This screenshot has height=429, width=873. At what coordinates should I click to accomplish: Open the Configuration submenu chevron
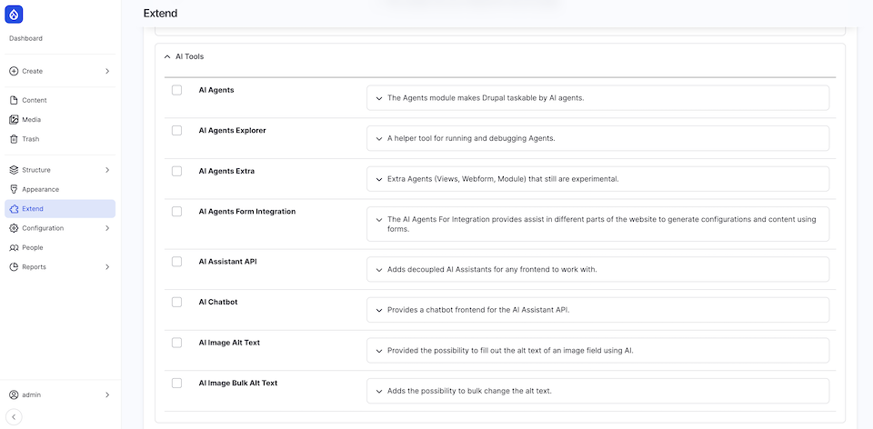point(107,228)
